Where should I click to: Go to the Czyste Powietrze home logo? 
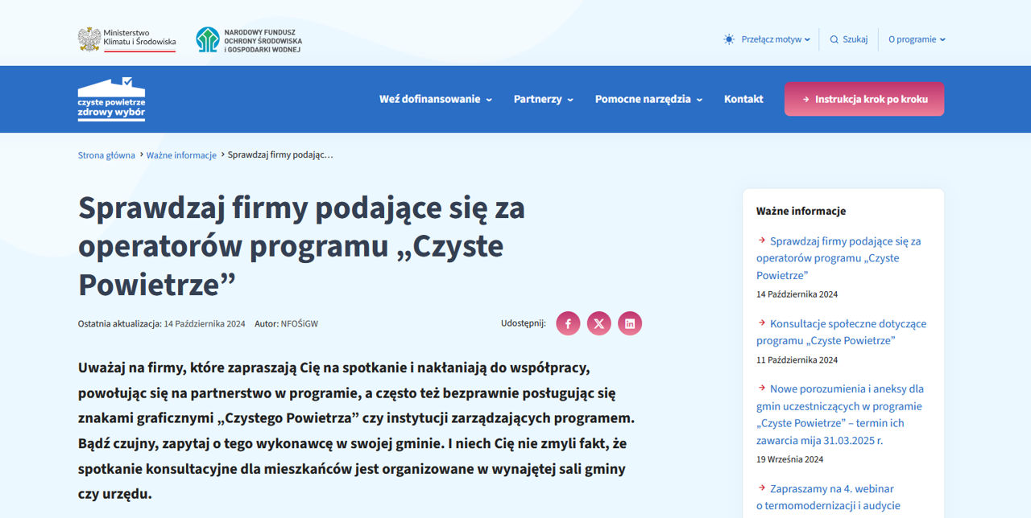pyautogui.click(x=111, y=99)
